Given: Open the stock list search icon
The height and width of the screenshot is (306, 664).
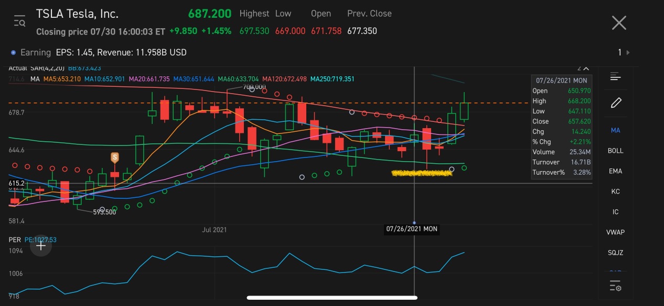Looking at the screenshot, I should (19, 21).
